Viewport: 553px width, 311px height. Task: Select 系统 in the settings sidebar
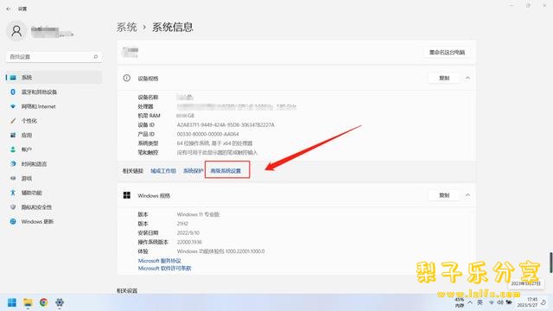point(54,77)
